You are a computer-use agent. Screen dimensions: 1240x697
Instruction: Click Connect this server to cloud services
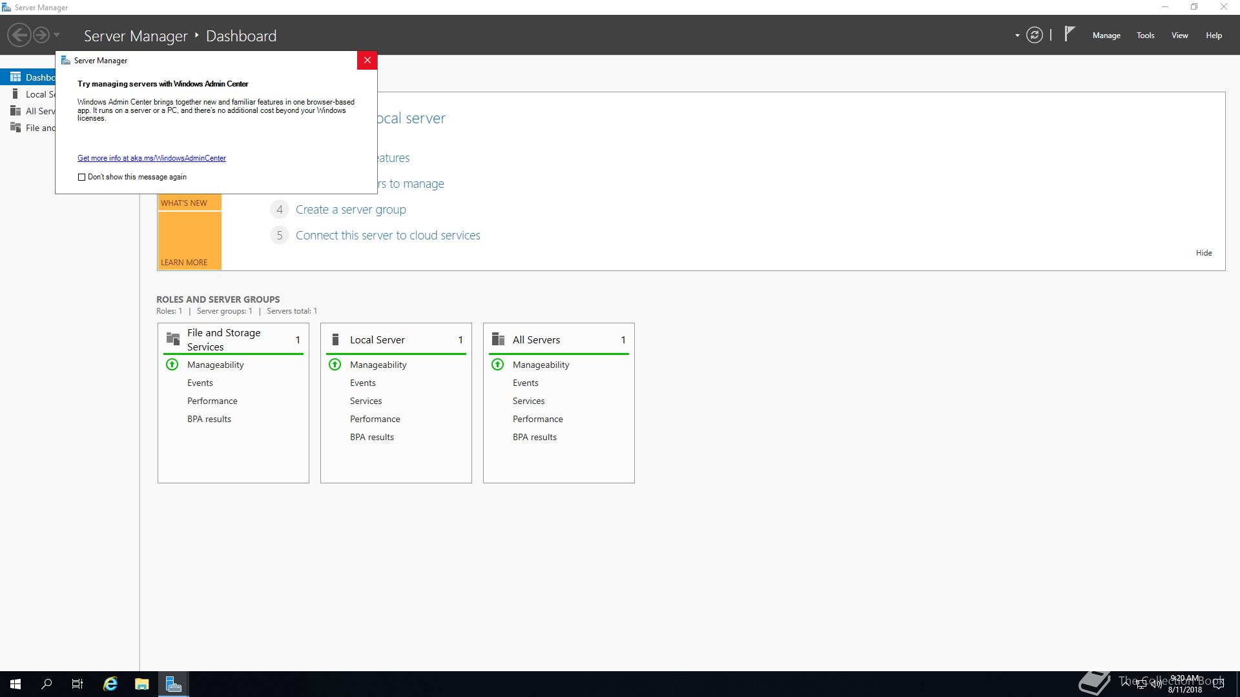(388, 236)
